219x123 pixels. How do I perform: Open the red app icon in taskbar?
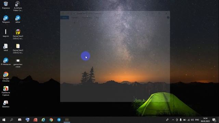[x=35, y=120]
